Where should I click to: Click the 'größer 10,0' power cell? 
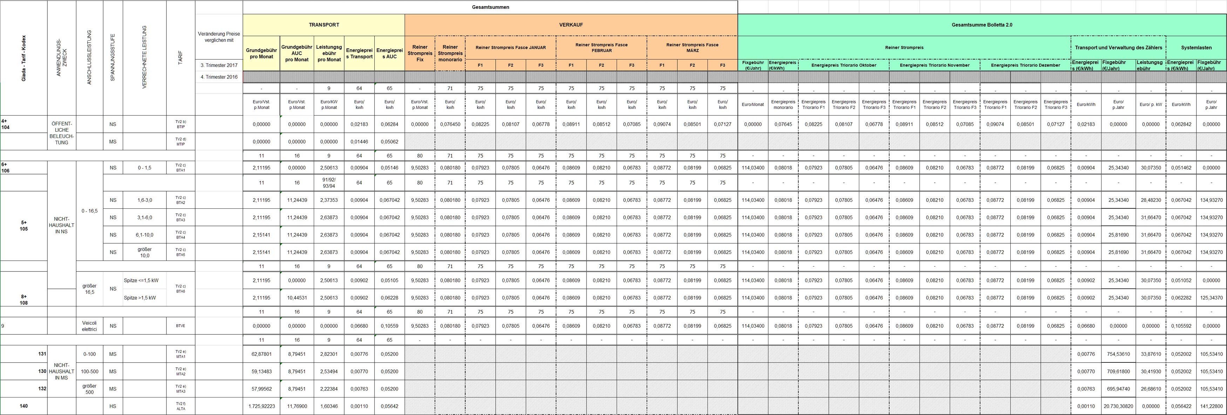pos(144,252)
